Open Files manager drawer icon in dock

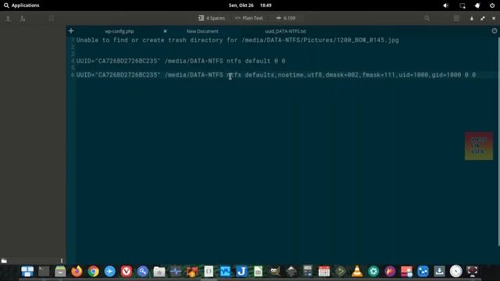pyautogui.click(x=60, y=272)
